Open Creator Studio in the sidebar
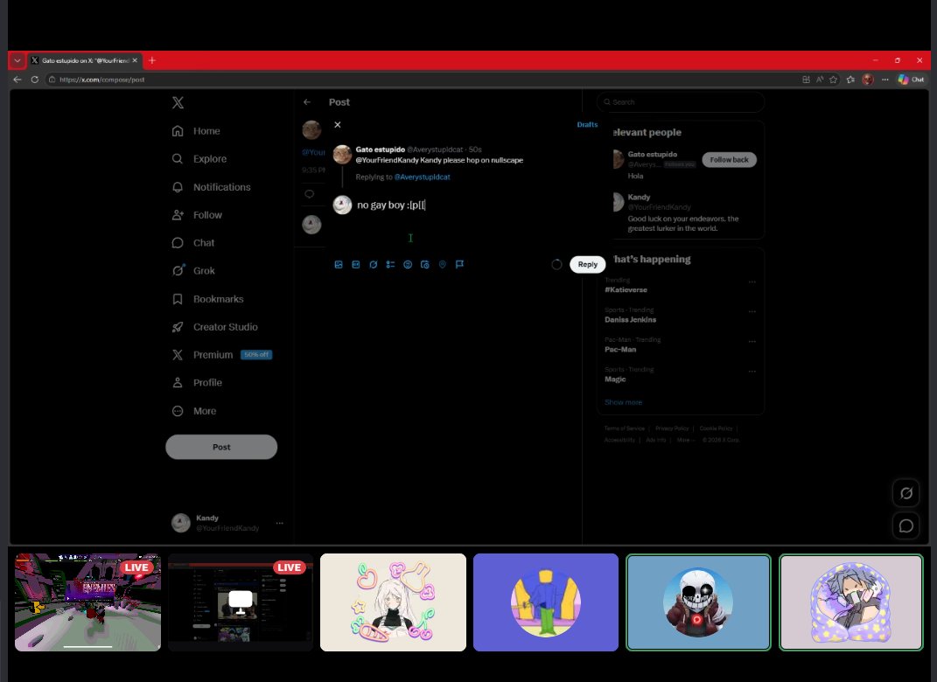The image size is (937, 682). click(214, 327)
